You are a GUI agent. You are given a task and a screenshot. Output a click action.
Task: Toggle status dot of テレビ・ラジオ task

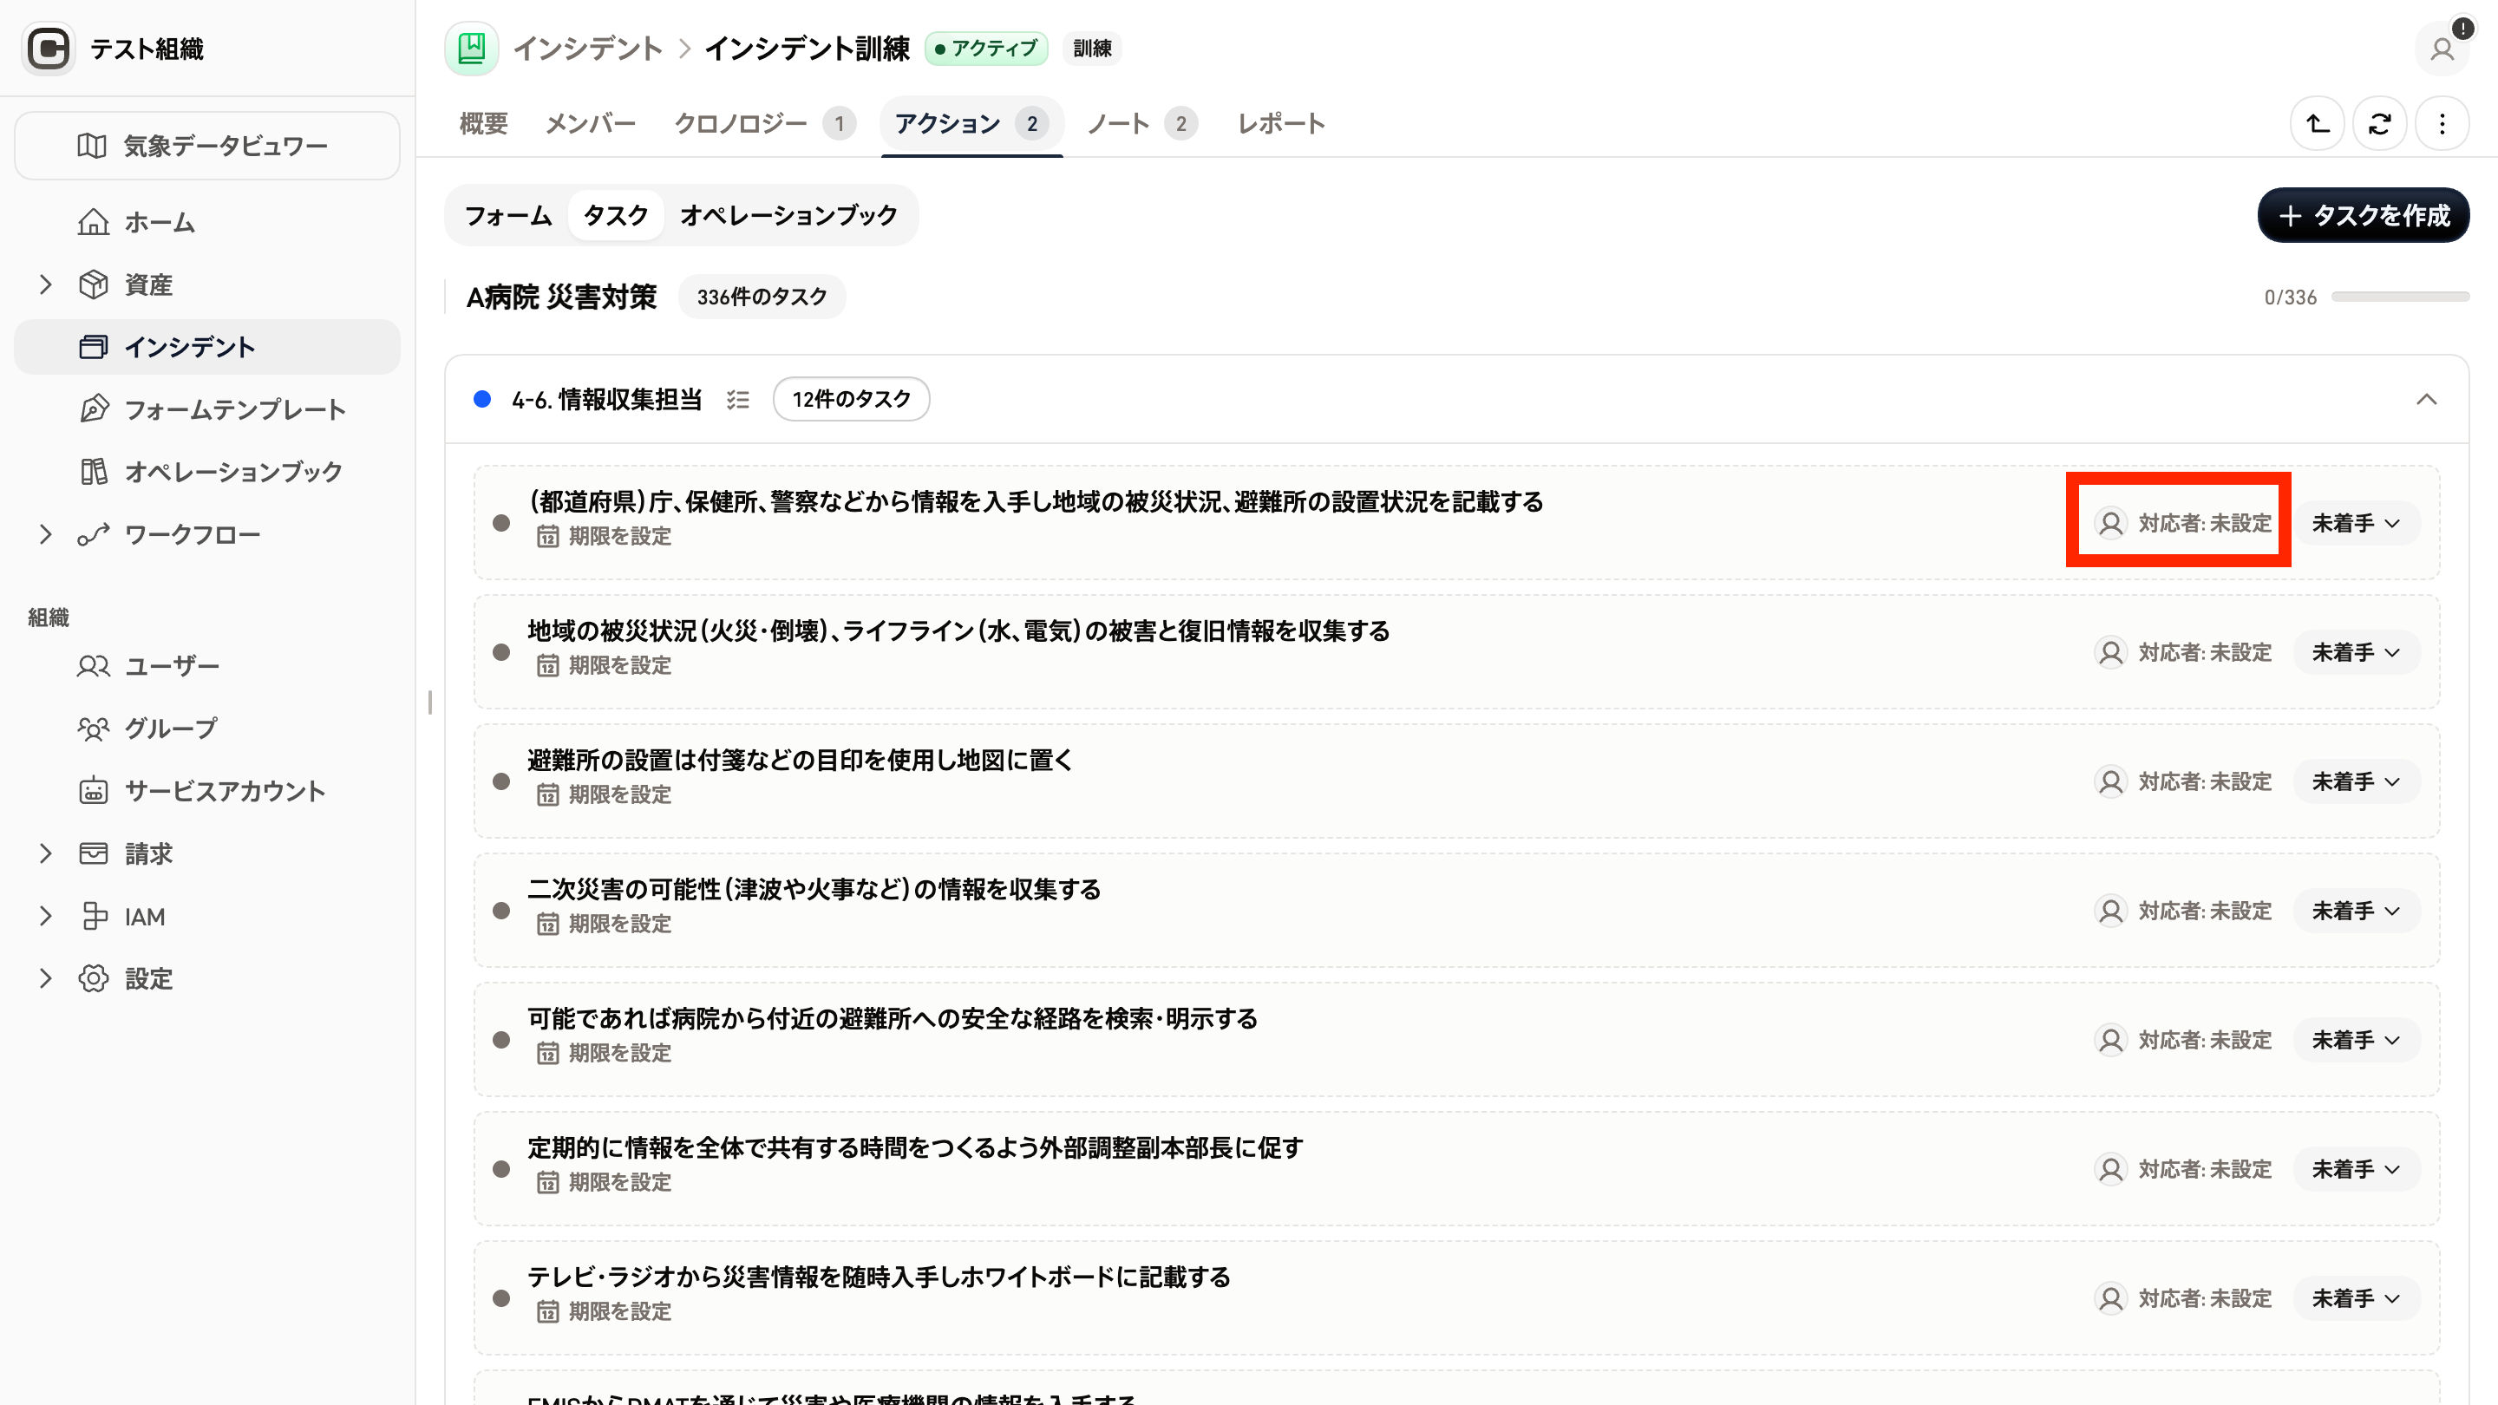point(501,1297)
